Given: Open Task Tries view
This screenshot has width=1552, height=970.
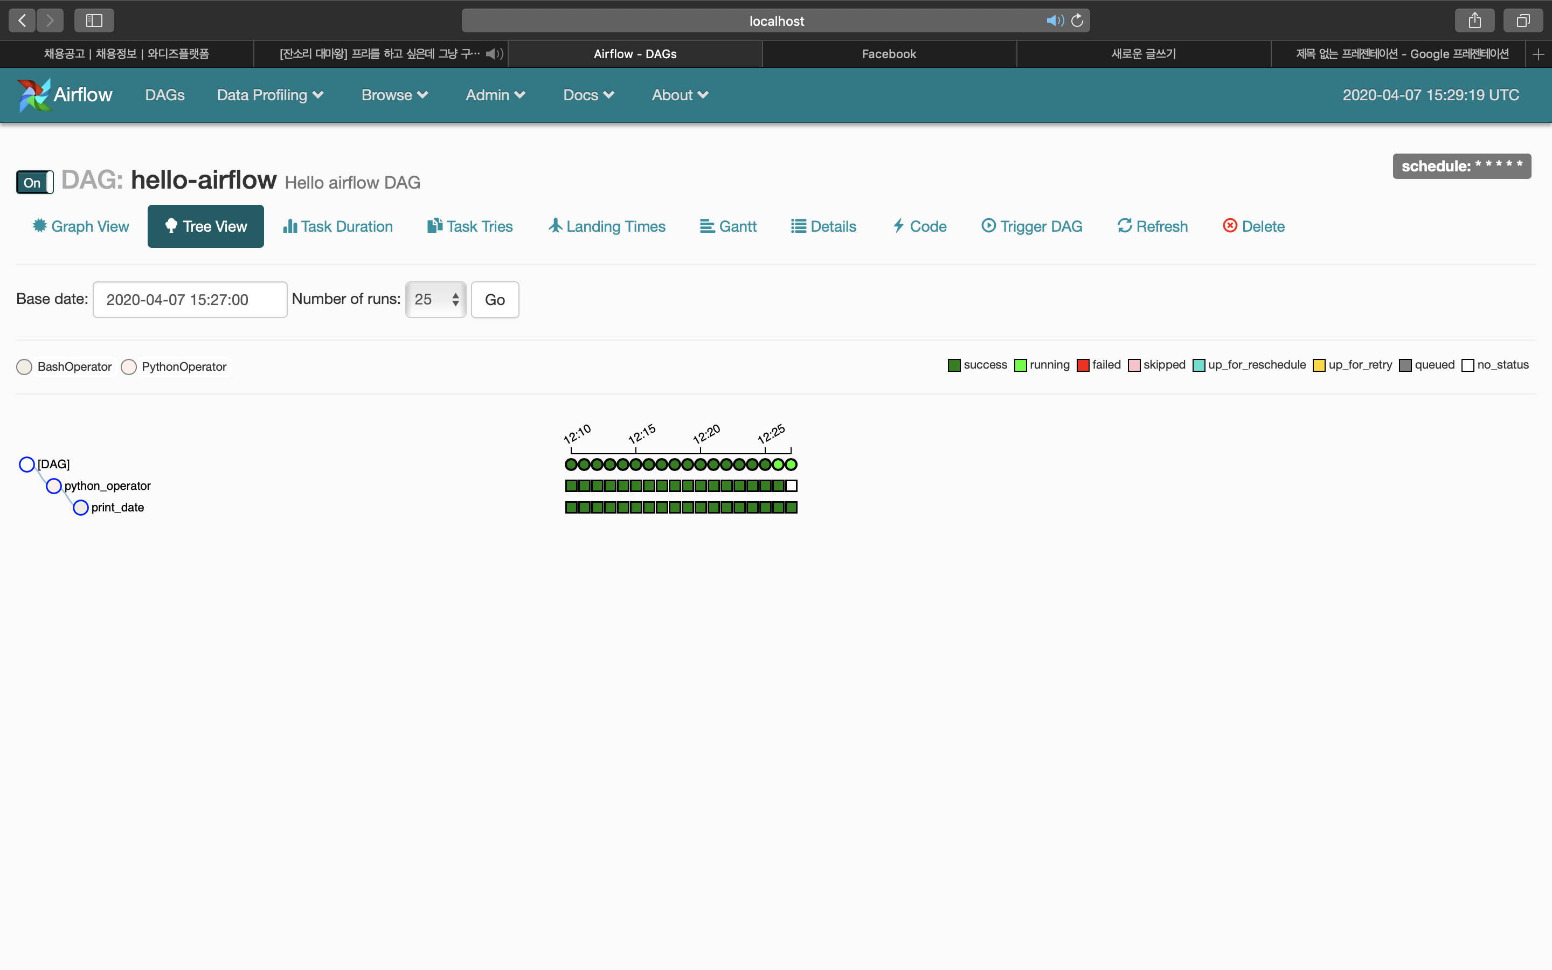Looking at the screenshot, I should pos(470,226).
